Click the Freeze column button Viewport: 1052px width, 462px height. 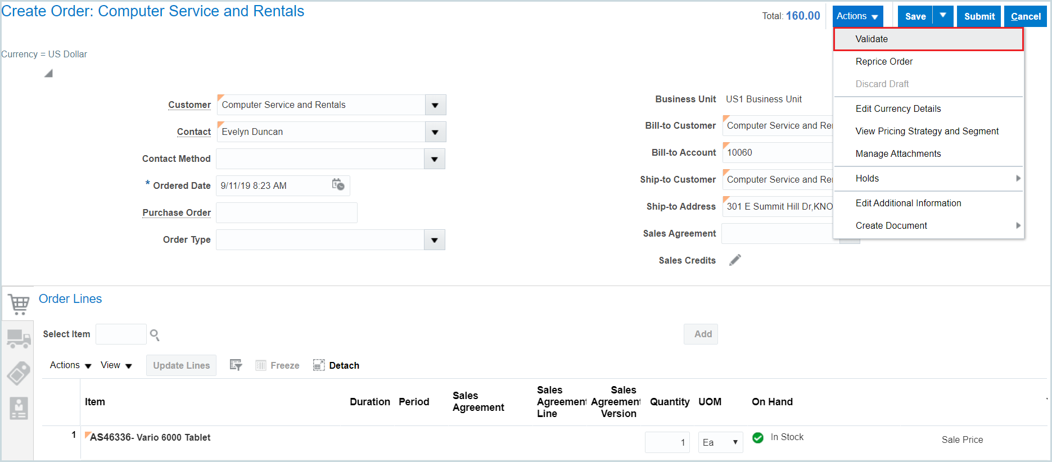click(x=277, y=365)
